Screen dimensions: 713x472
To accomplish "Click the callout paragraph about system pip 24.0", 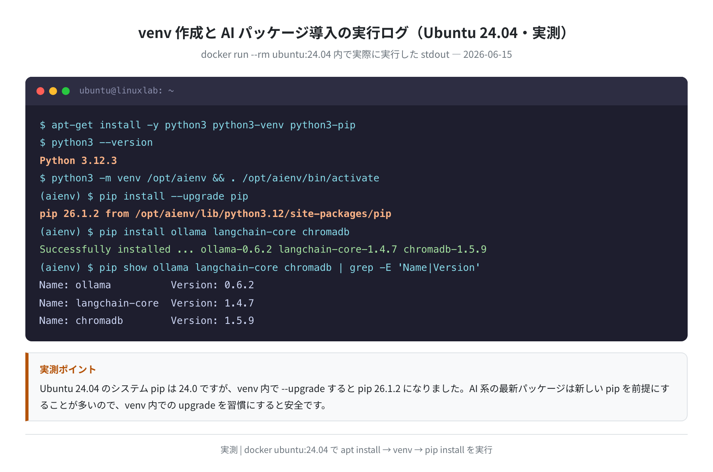I will point(355,397).
